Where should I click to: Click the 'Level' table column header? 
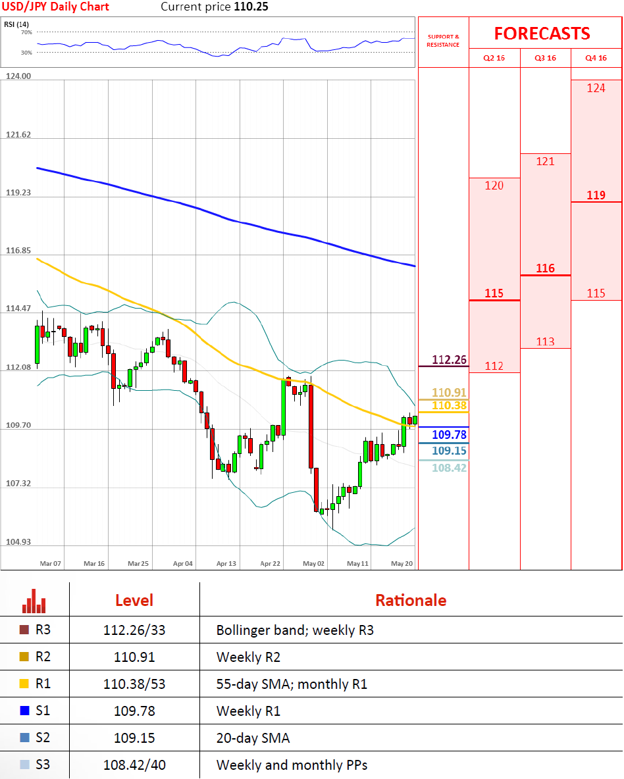point(134,600)
